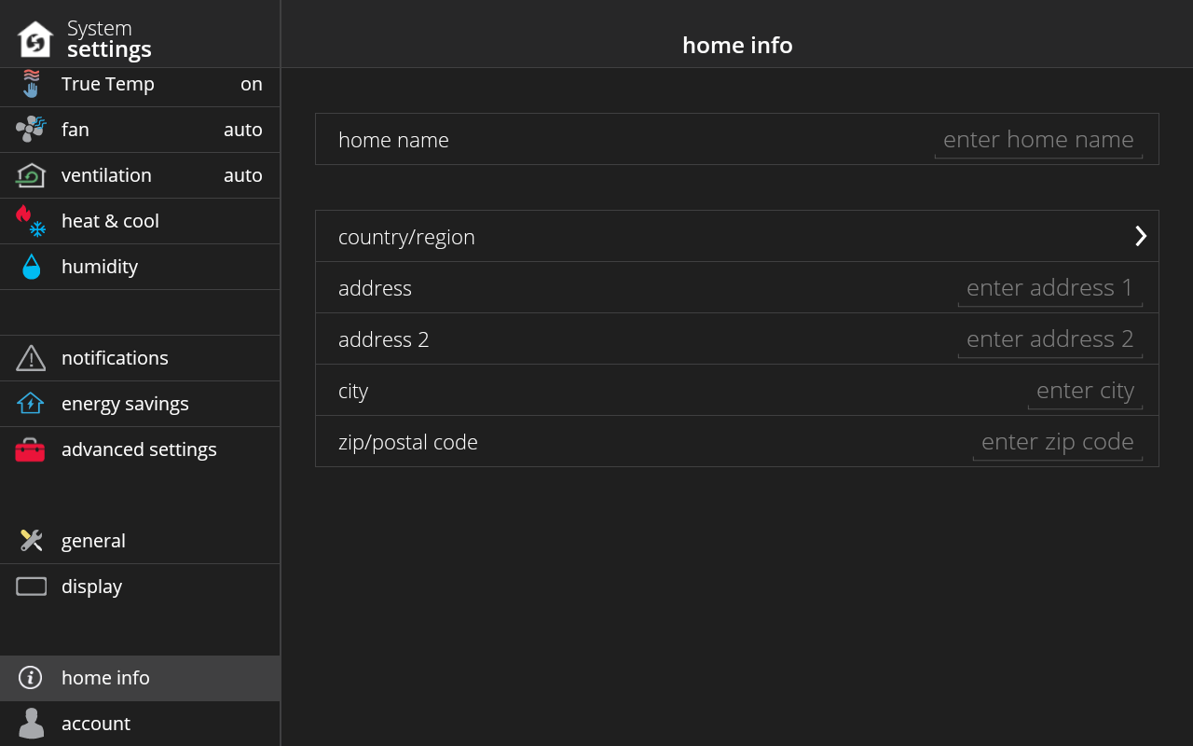Screen dimensions: 1193x746
Task: Focus the enter home name field
Action: pyautogui.click(x=1038, y=140)
